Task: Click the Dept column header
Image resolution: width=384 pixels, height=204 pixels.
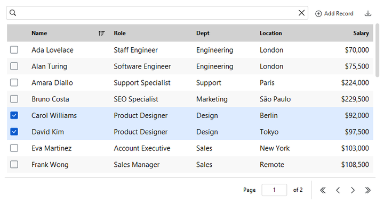Action: click(x=203, y=33)
